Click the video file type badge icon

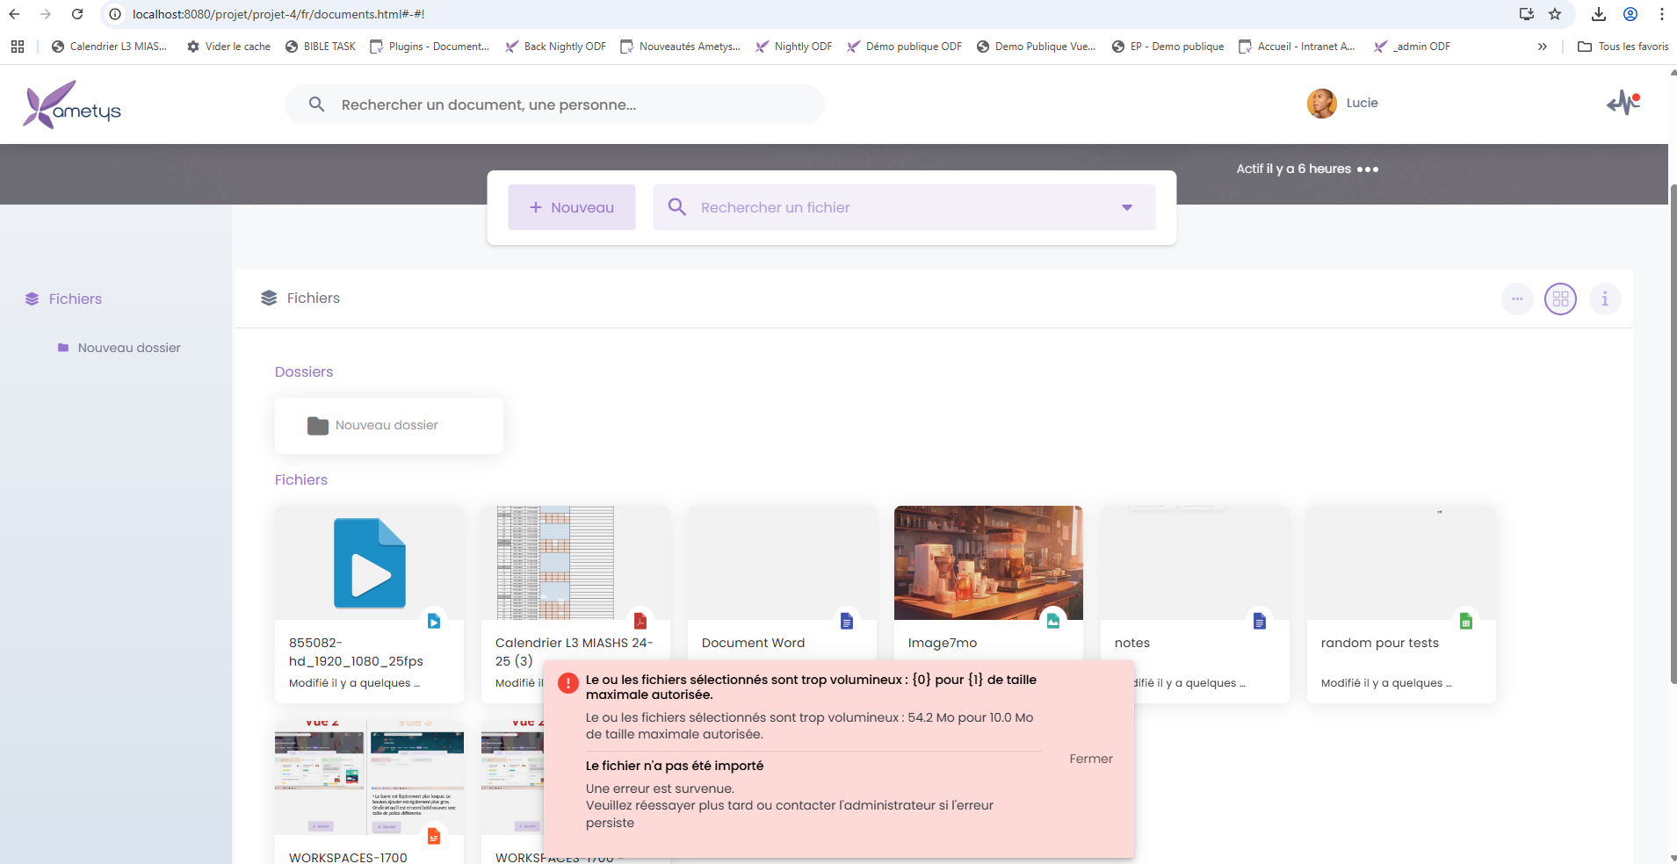(433, 621)
